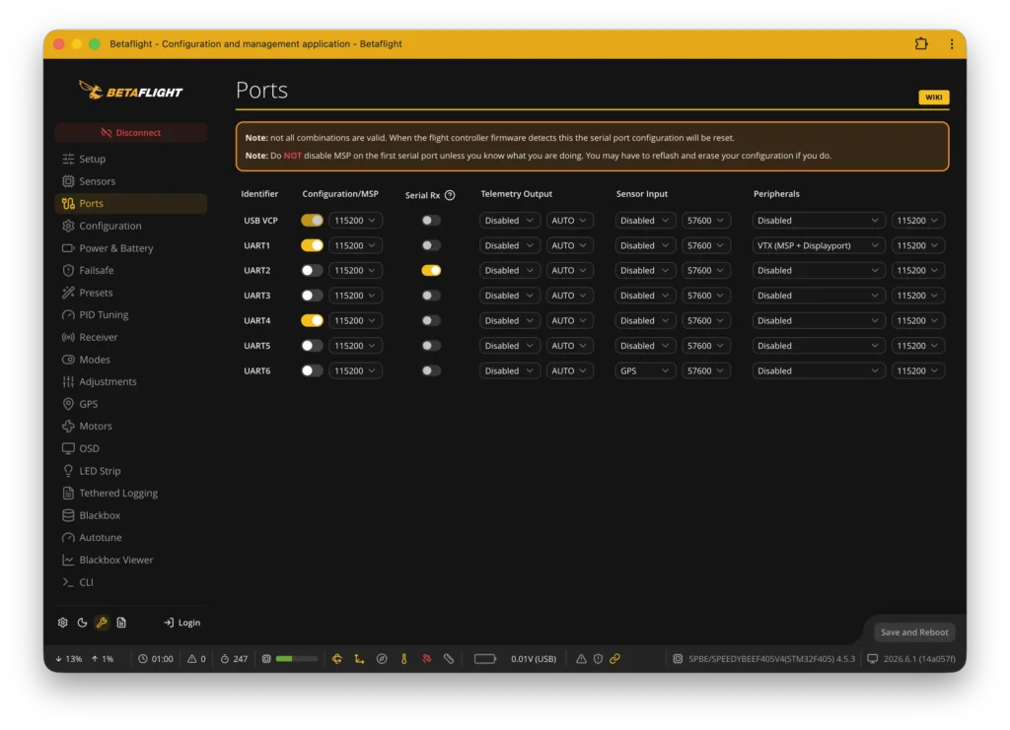Enable Serial Rx on UART1
This screenshot has width=1010, height=730.
[431, 245]
